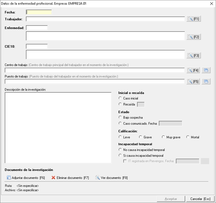This screenshot has height=203, width=216.
Task: Click blue card icon beside Puesto de trabajo
Action: coord(206,81)
